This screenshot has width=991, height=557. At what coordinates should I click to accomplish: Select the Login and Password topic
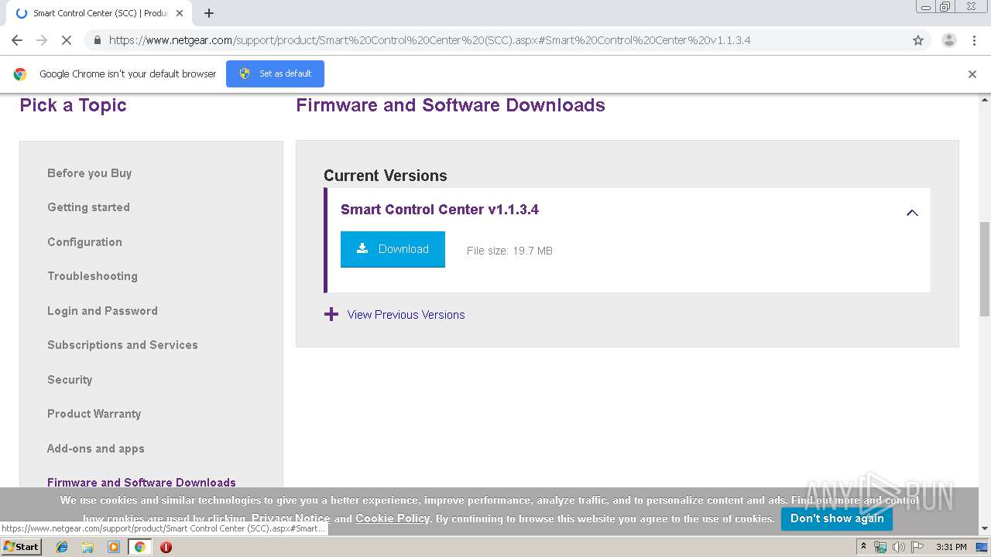click(x=102, y=311)
